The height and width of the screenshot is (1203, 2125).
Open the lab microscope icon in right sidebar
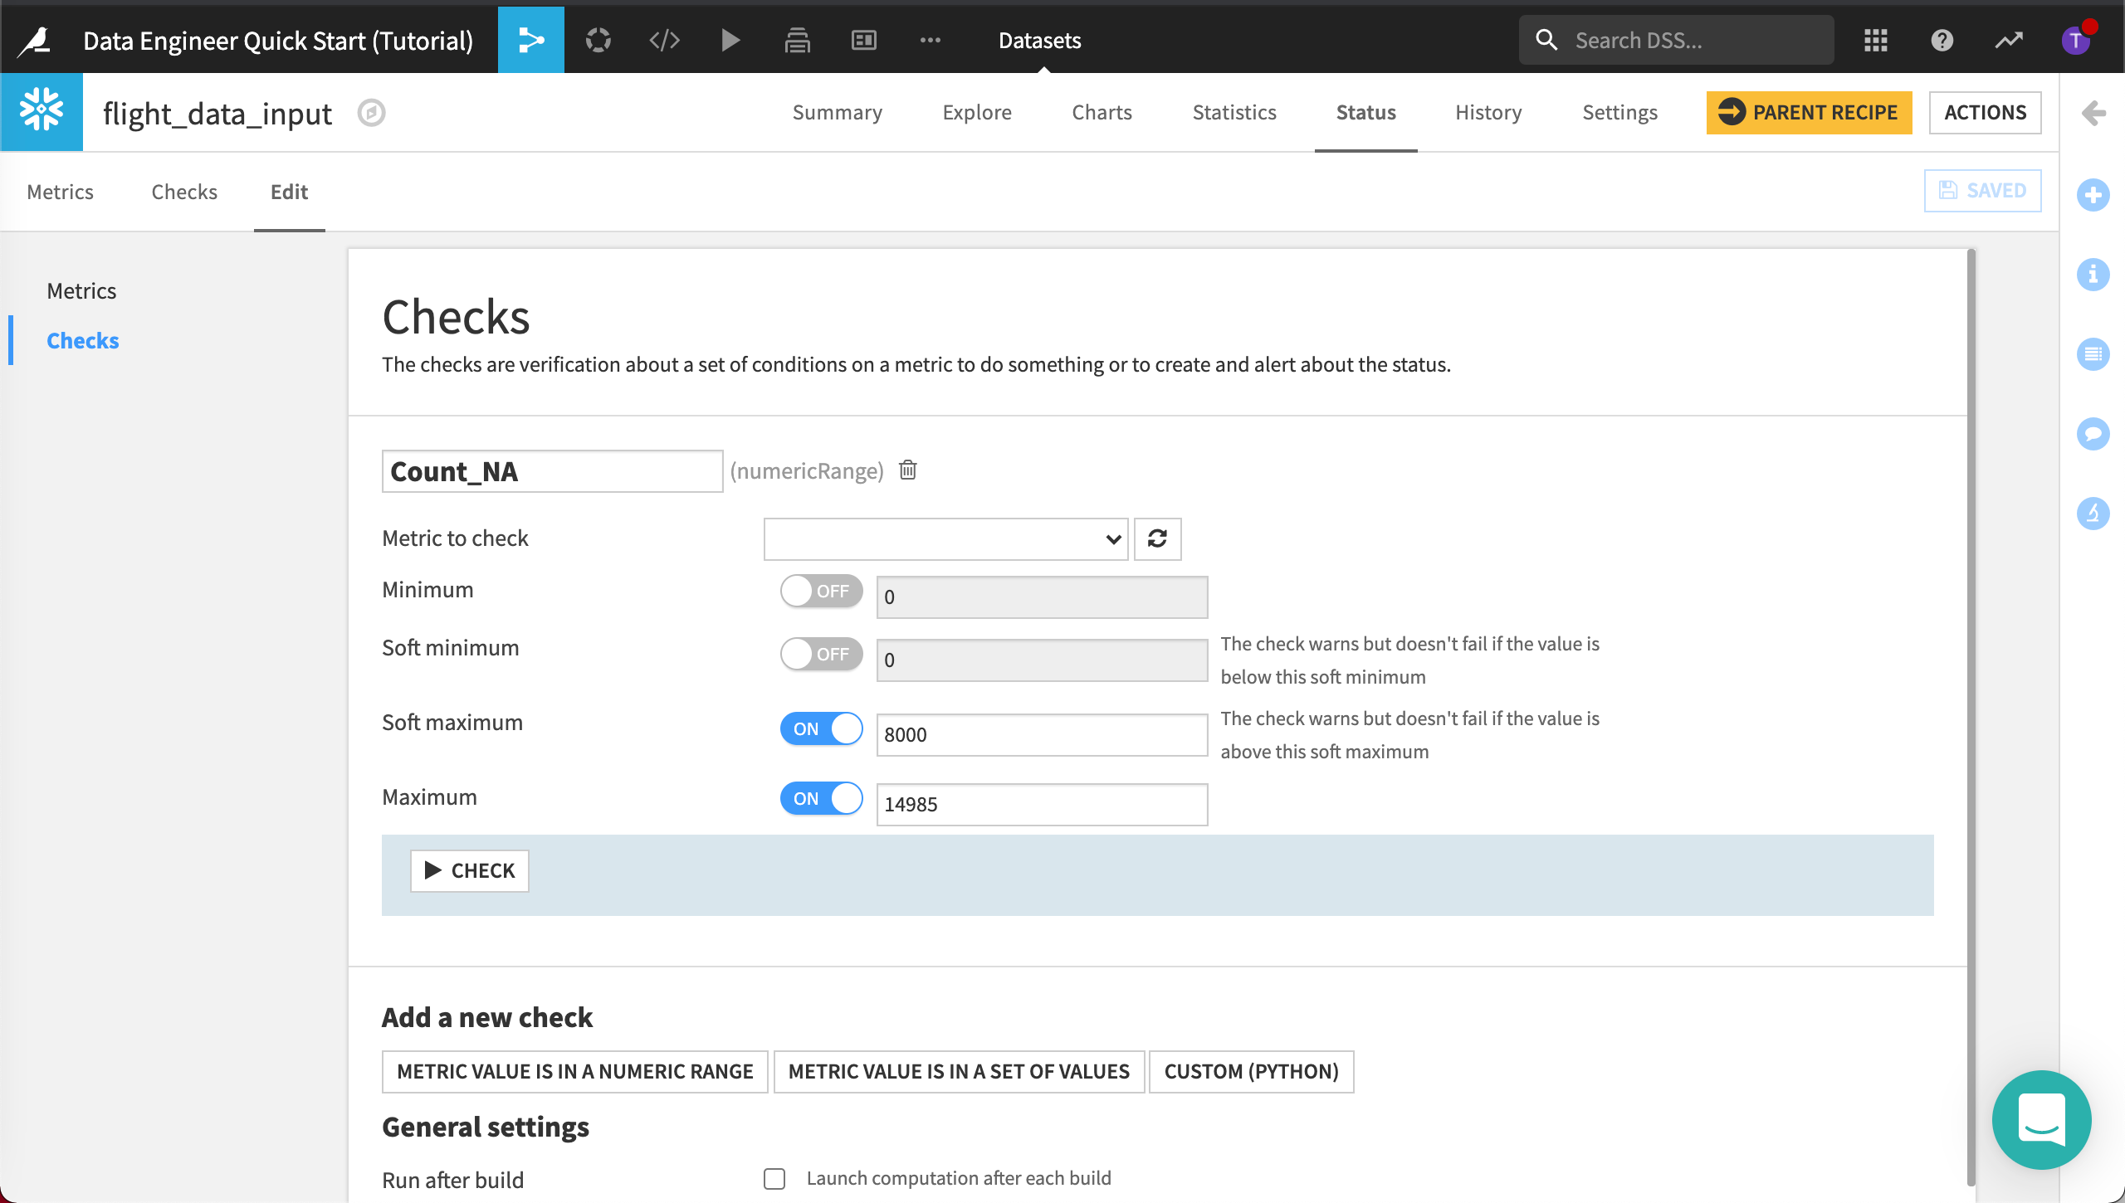tap(2093, 514)
